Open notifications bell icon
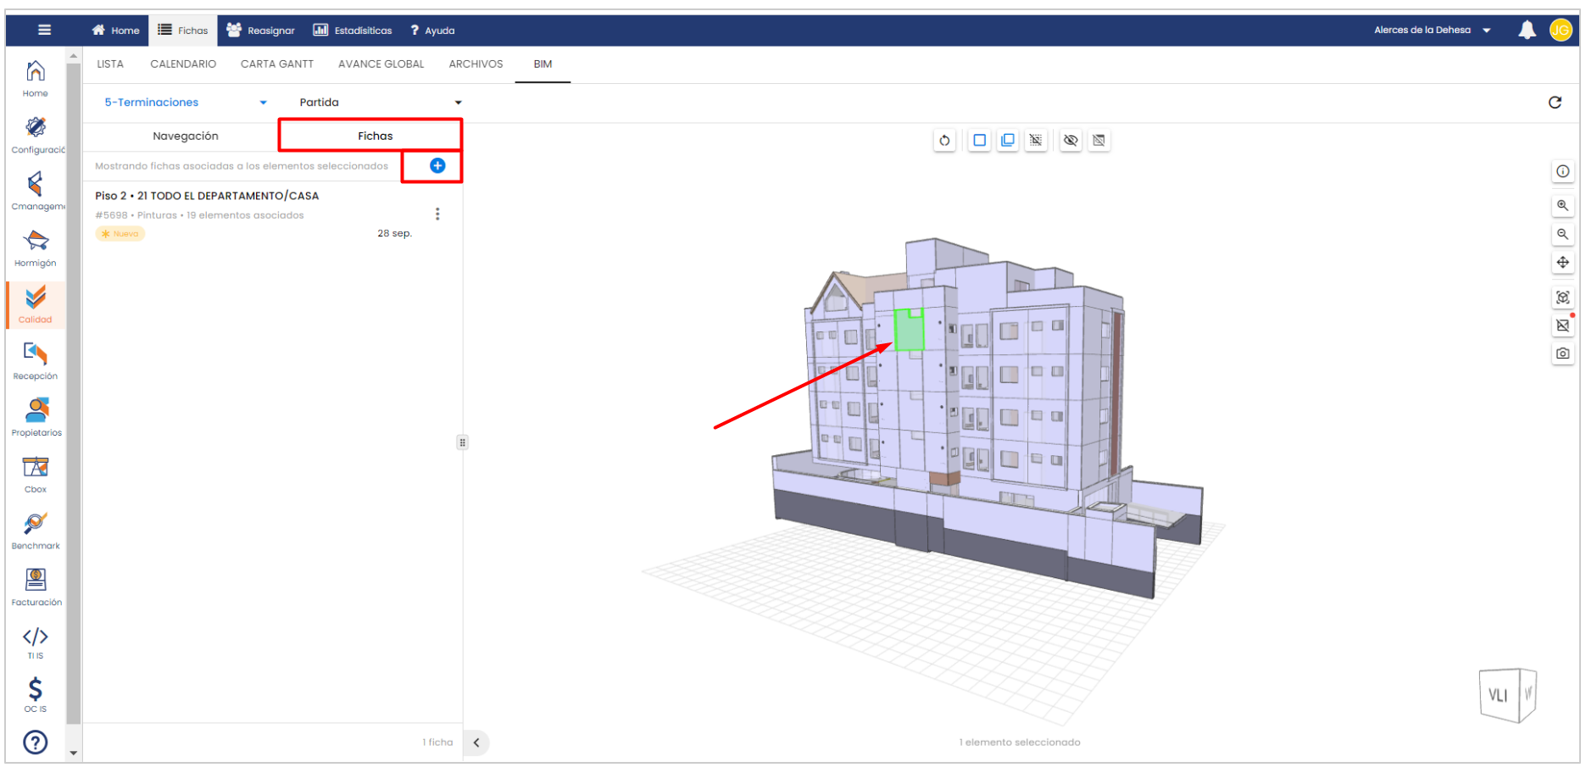Viewport: 1586px width, 773px height. tap(1527, 31)
